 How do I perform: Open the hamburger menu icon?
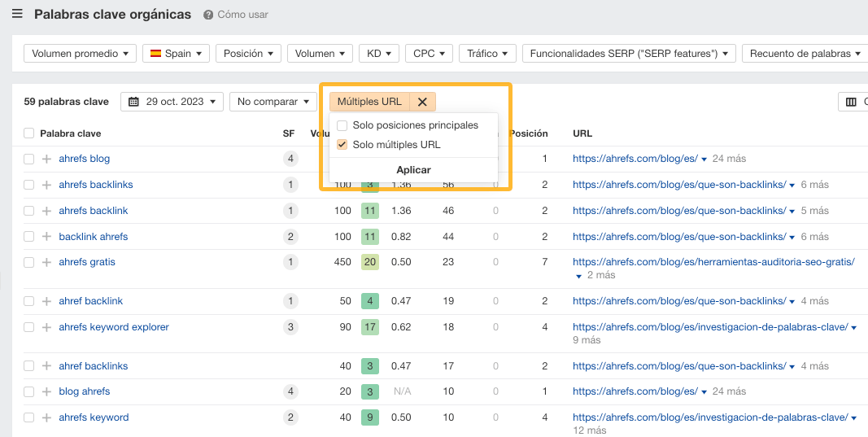tap(17, 14)
